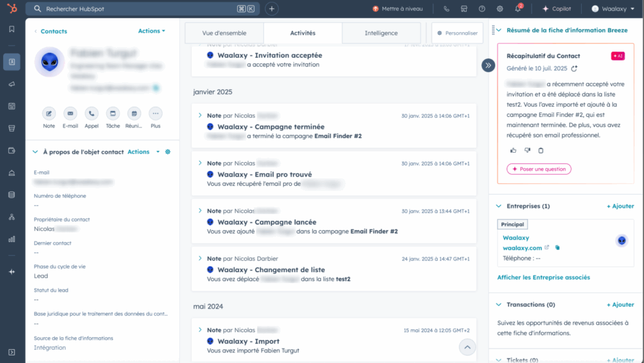Image resolution: width=644 pixels, height=363 pixels.
Task: Collapse the right sidebar with the double-arrow button
Action: [x=488, y=65]
